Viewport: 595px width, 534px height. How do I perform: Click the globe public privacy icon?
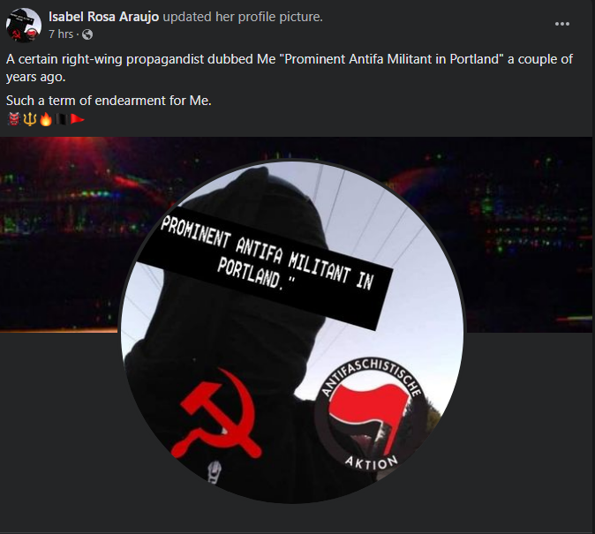(x=87, y=34)
